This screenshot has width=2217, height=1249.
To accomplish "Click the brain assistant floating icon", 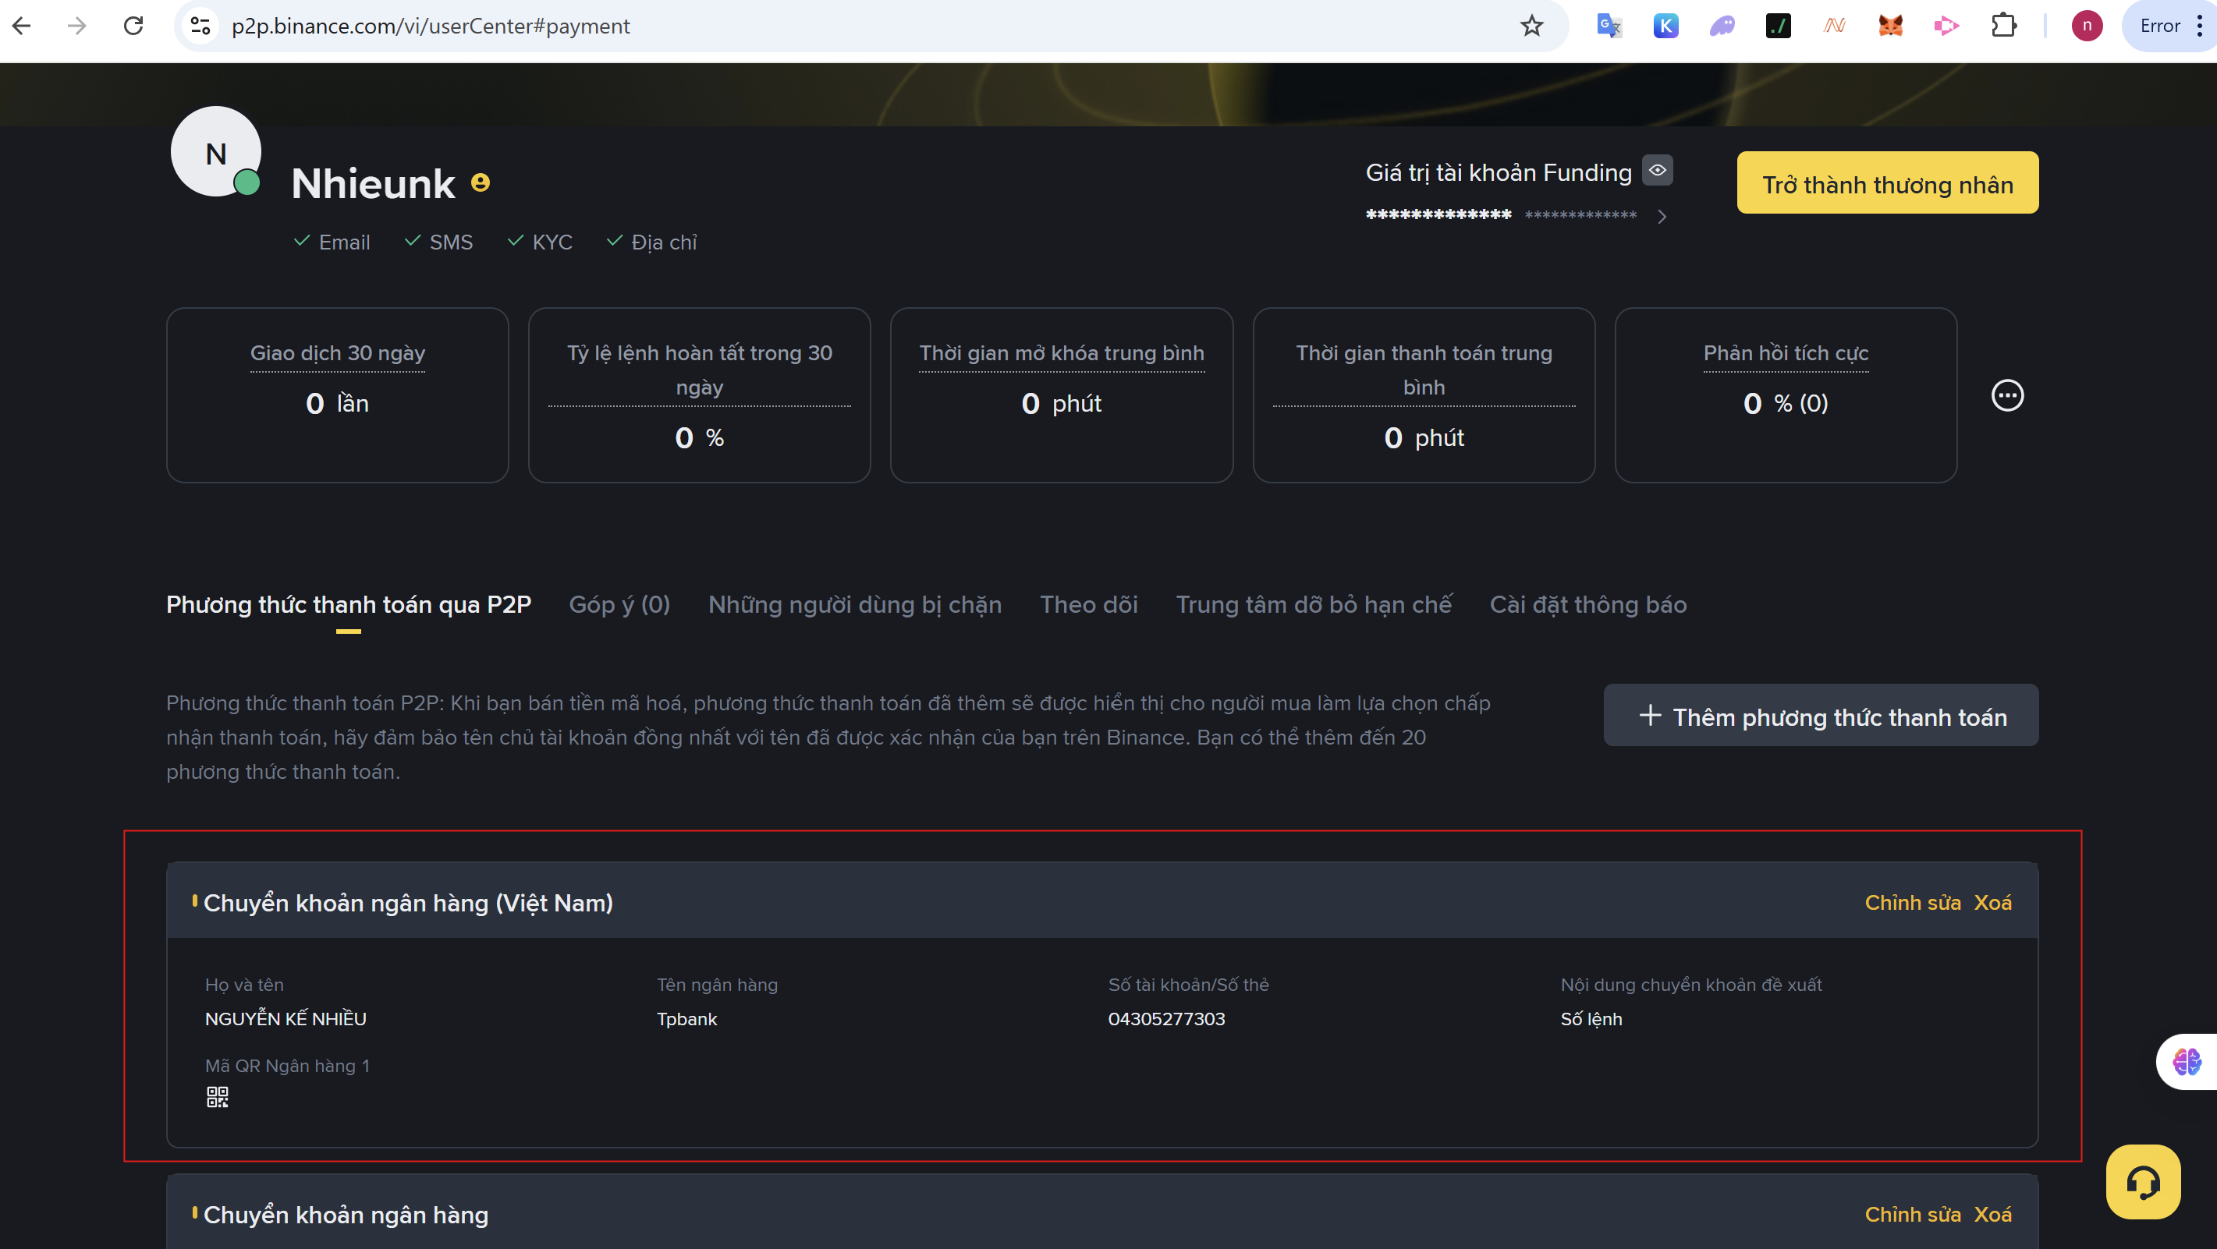I will (2186, 1061).
